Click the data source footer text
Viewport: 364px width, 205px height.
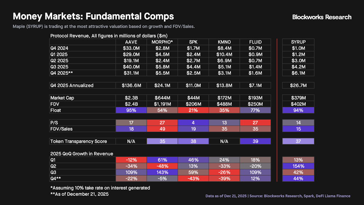(278, 196)
